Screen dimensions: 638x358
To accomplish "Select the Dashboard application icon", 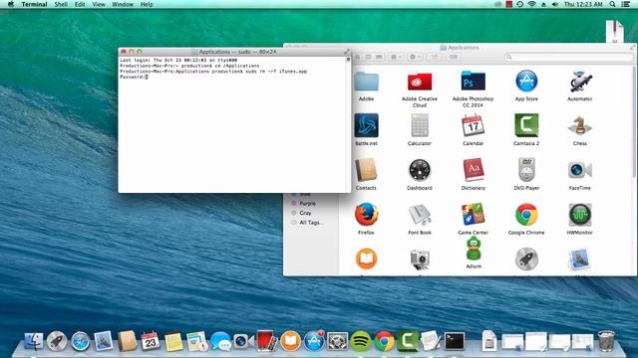I will coord(420,170).
